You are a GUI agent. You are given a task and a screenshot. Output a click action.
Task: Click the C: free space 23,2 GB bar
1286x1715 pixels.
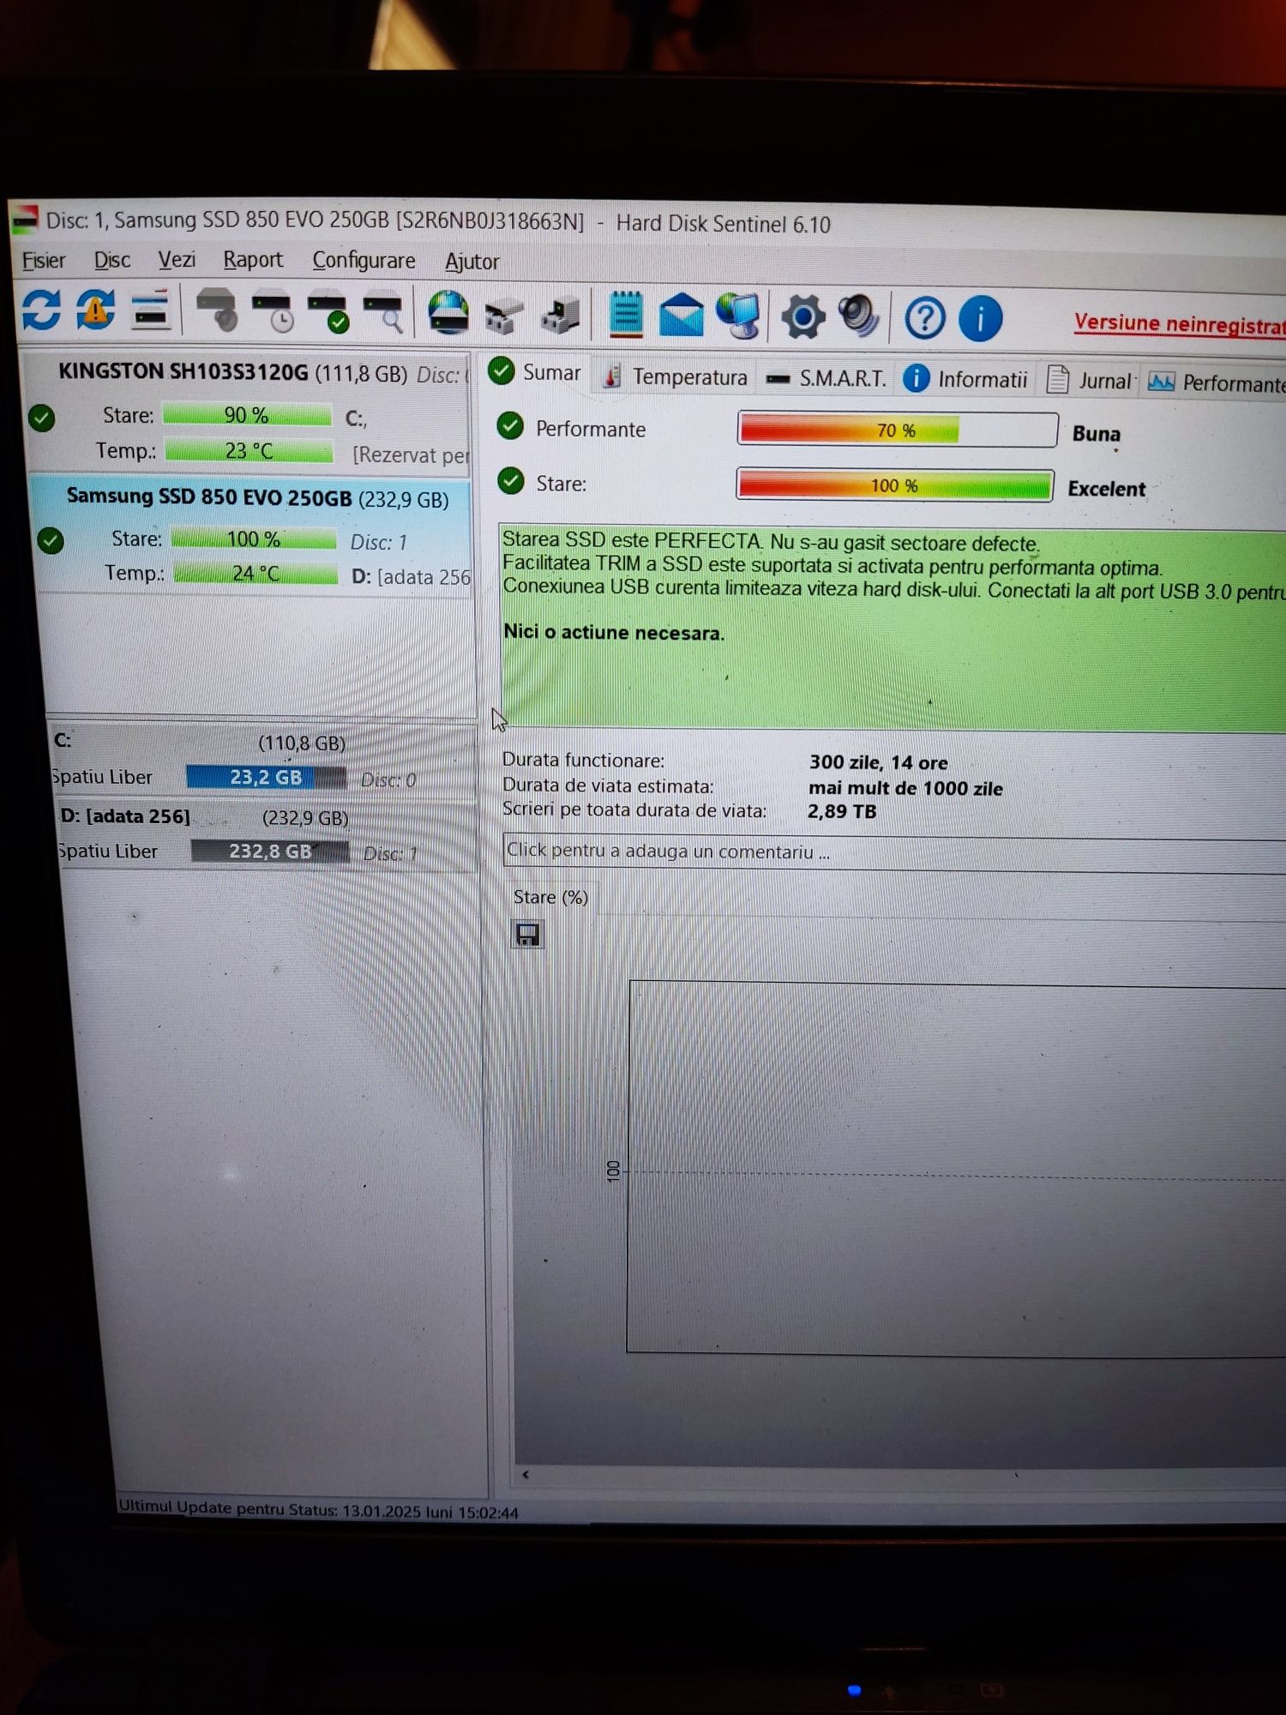coord(267,777)
